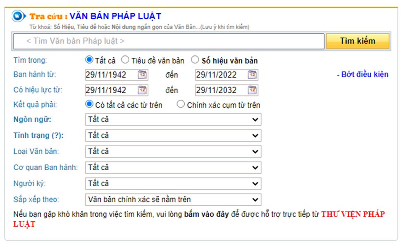Select Tiêu đề văn bản radio option

(125, 60)
